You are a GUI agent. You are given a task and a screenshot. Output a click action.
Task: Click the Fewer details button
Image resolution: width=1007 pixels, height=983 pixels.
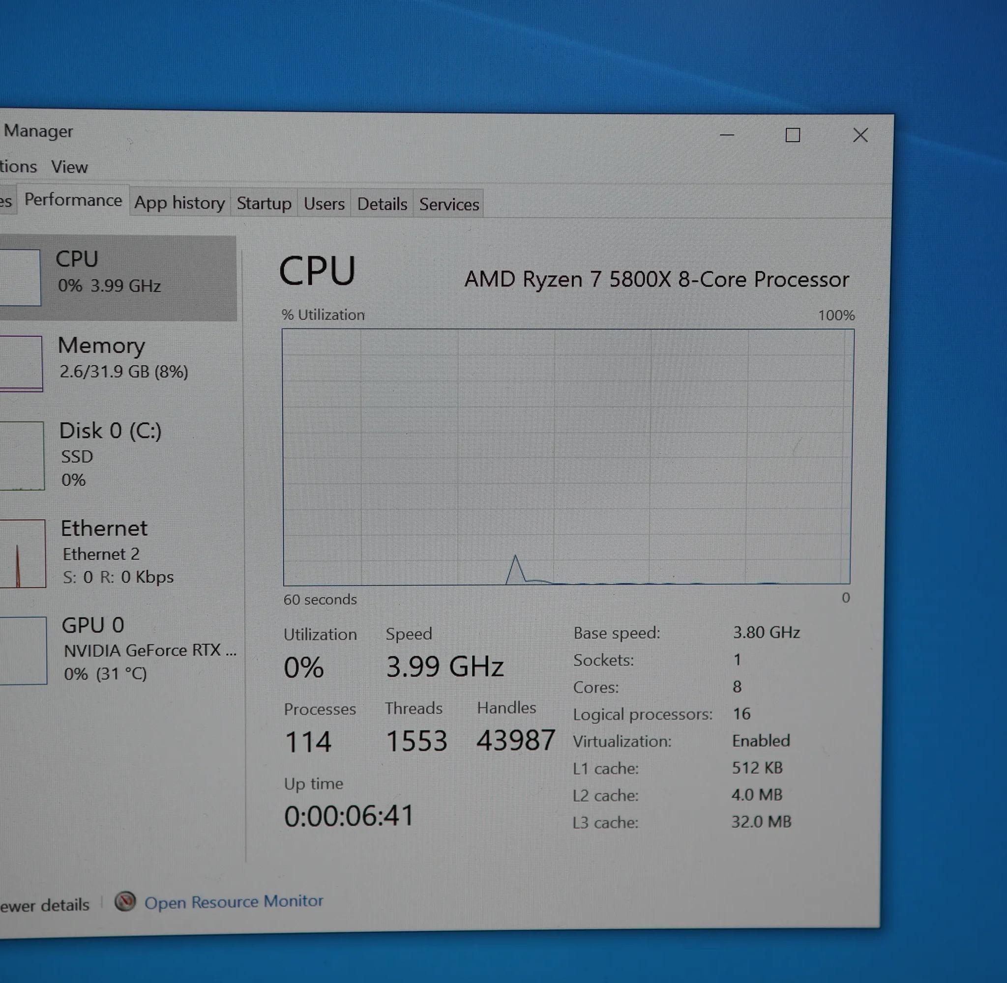tap(44, 905)
